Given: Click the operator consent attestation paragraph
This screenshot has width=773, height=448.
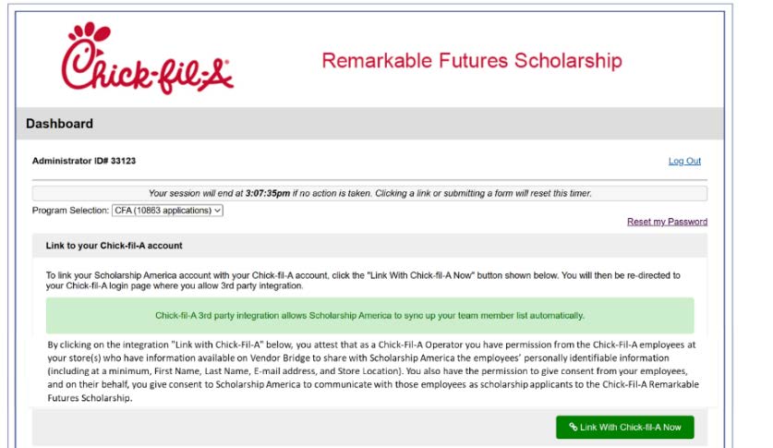Looking at the screenshot, I should [373, 371].
